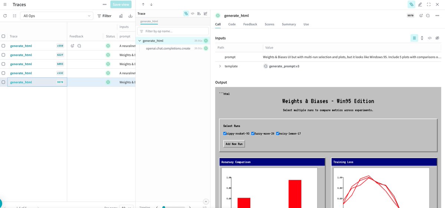Open the Summary tab
Screen dimensions: 445x208
coord(289,24)
